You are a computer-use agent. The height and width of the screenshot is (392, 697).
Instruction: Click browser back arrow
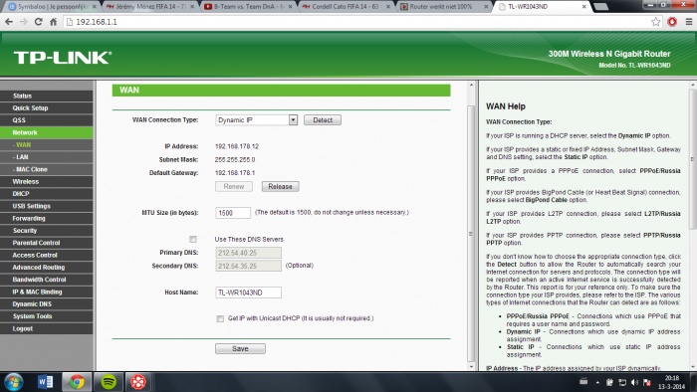tap(9, 22)
